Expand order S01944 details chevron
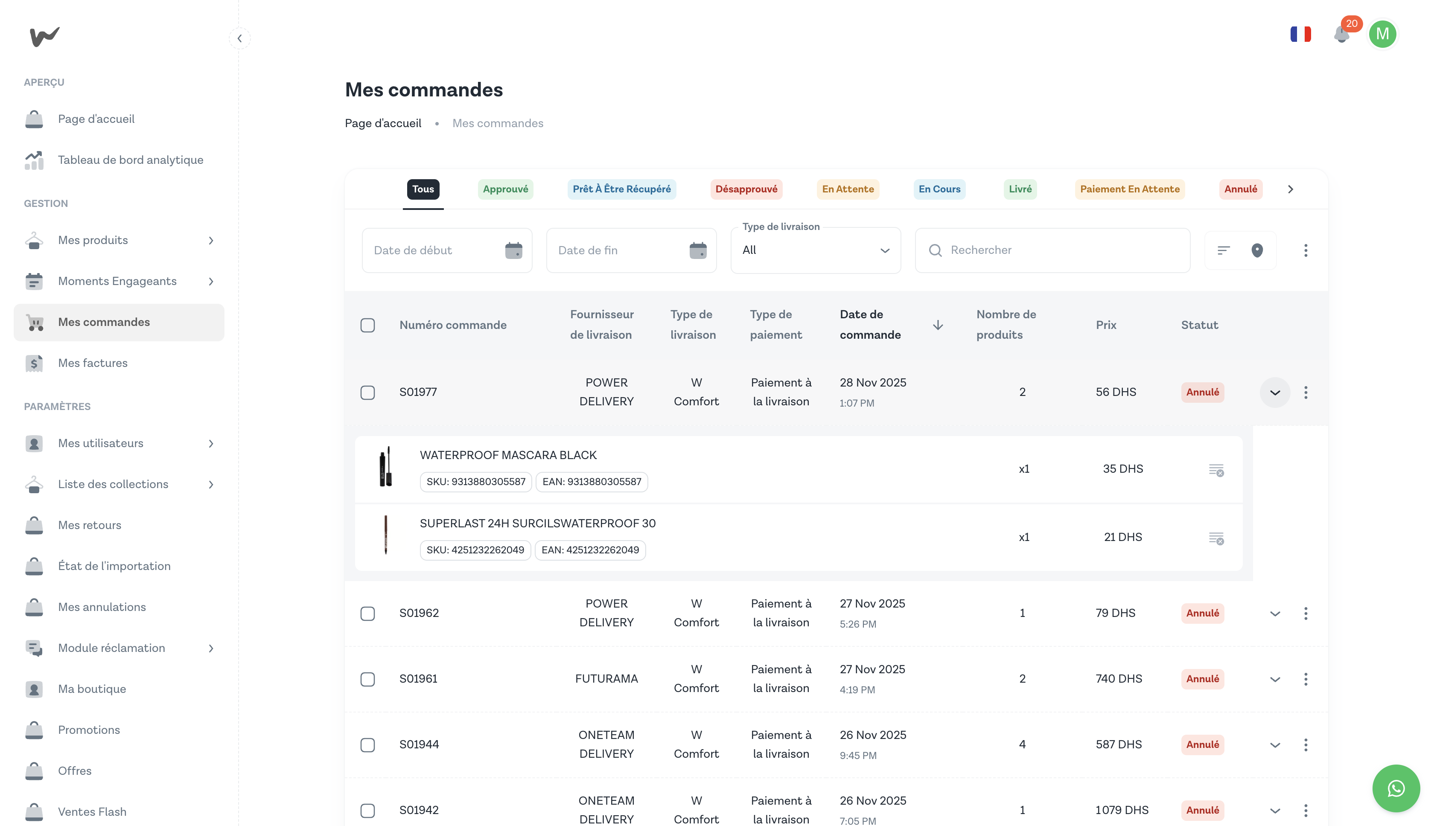The height and width of the screenshot is (826, 1434). point(1275,745)
